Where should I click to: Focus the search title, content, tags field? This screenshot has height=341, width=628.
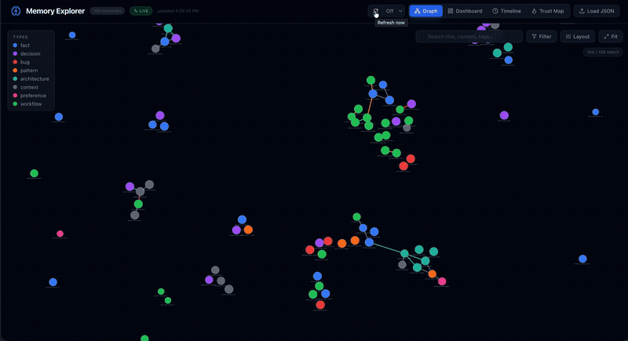click(469, 36)
